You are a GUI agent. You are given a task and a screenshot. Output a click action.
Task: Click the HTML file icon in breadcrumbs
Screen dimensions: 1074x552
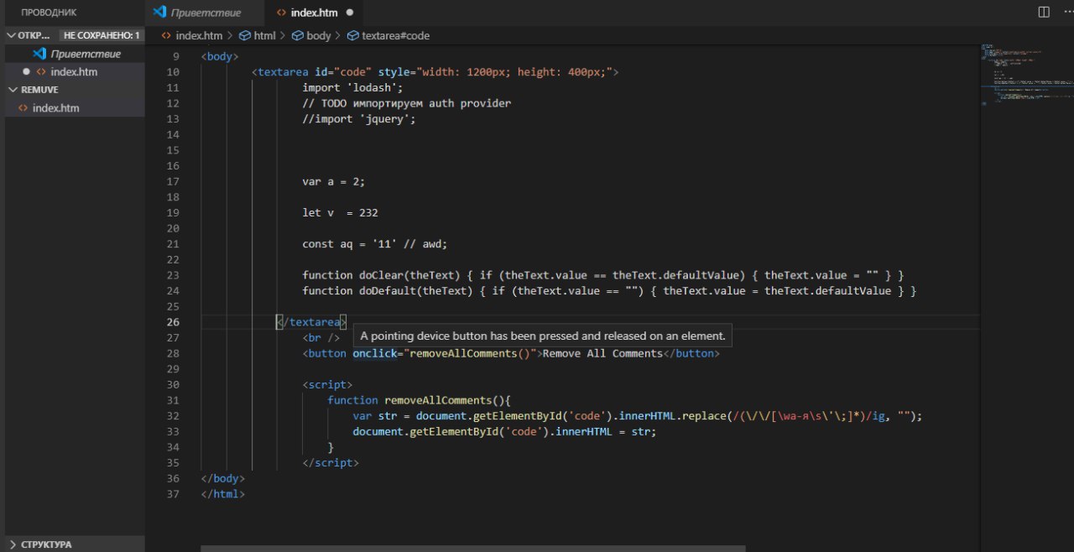tap(166, 36)
